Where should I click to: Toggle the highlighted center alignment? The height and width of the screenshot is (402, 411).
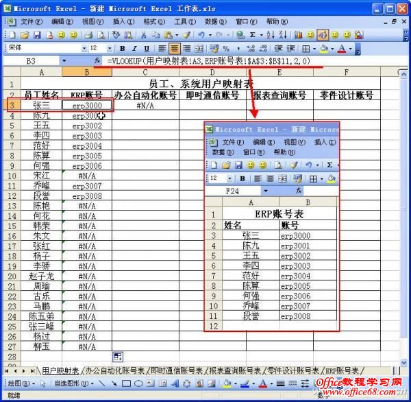(x=174, y=49)
